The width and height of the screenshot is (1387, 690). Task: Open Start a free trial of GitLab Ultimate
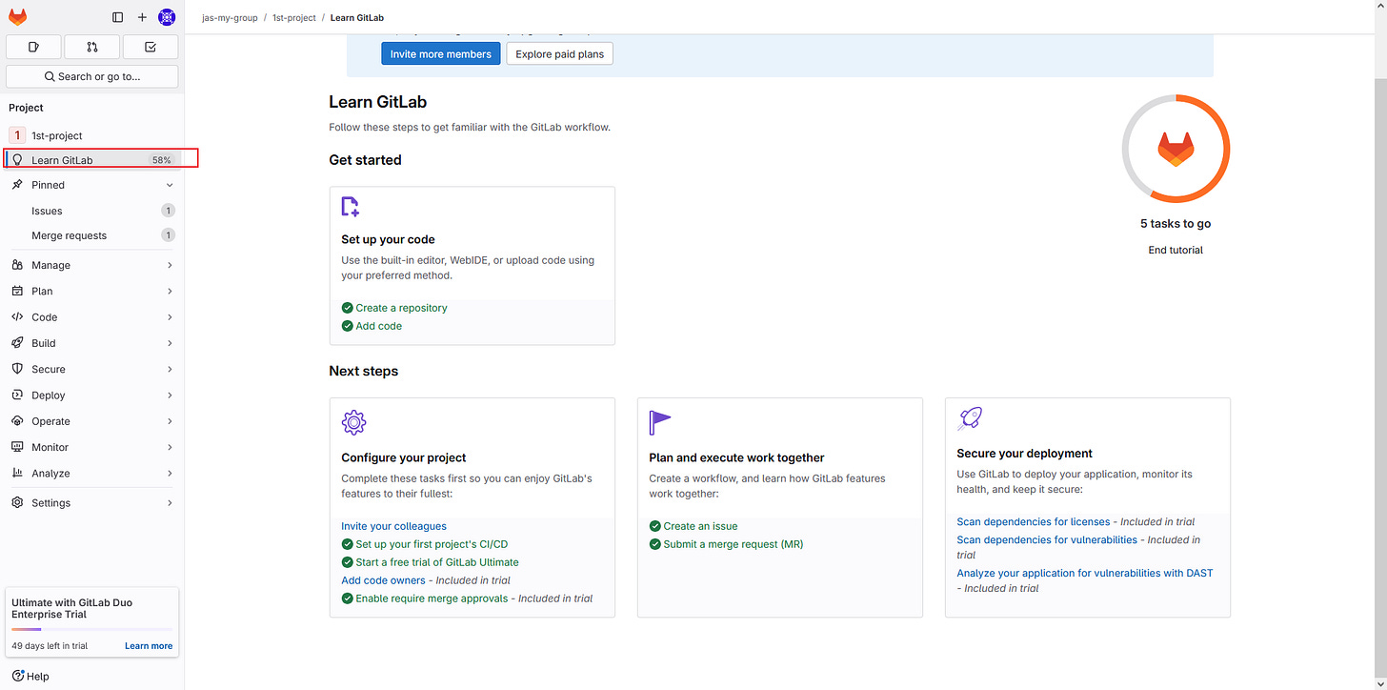[437, 562]
